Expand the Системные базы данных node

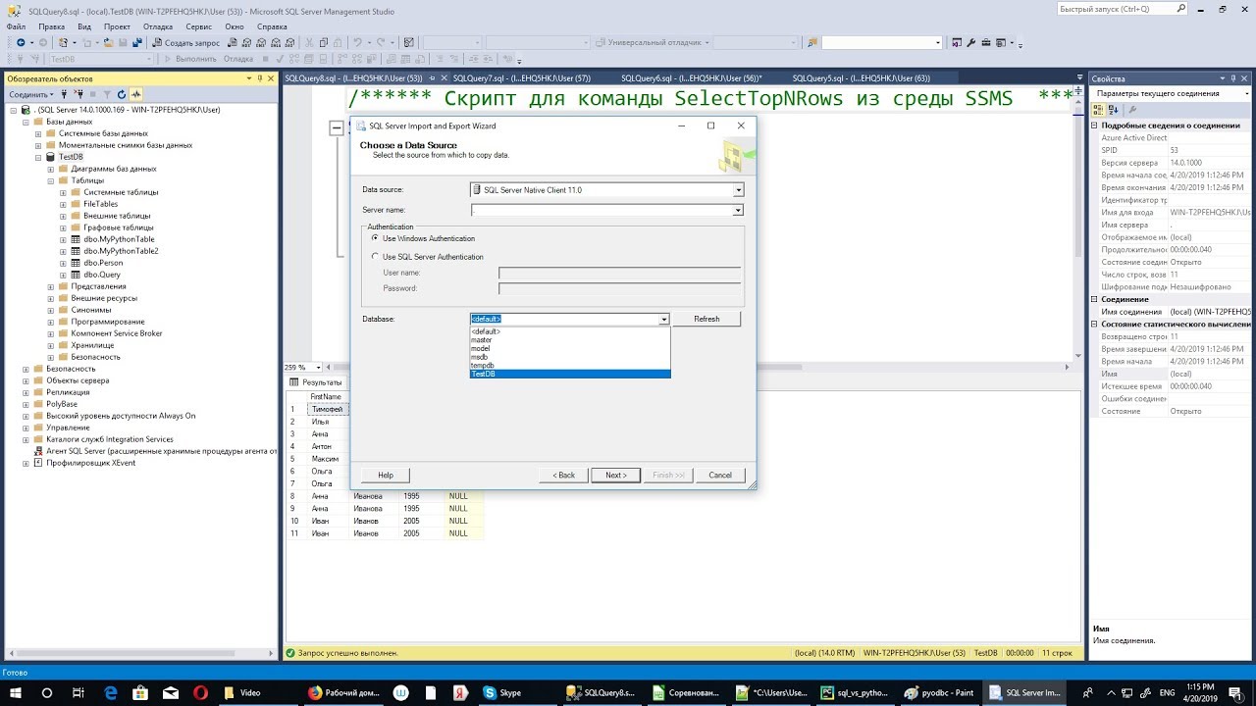(x=38, y=133)
